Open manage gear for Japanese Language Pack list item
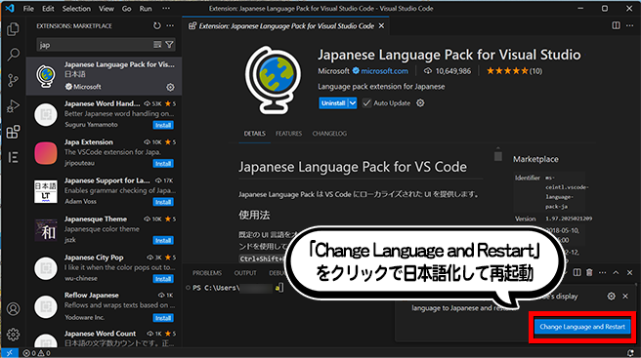Screen dimensions: 641x358 click(x=170, y=87)
